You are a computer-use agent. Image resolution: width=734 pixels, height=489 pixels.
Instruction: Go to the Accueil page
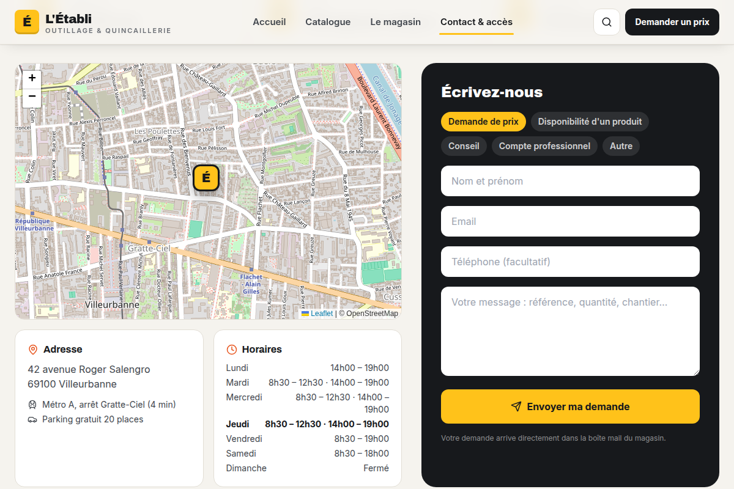(x=269, y=22)
